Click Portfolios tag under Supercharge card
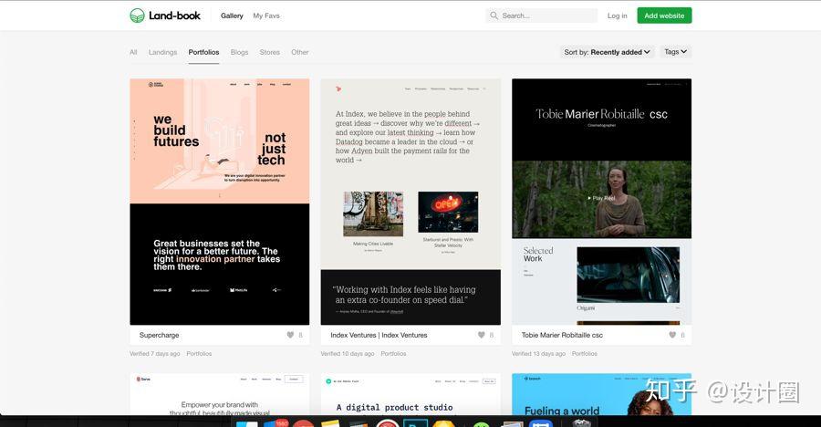 pos(199,354)
